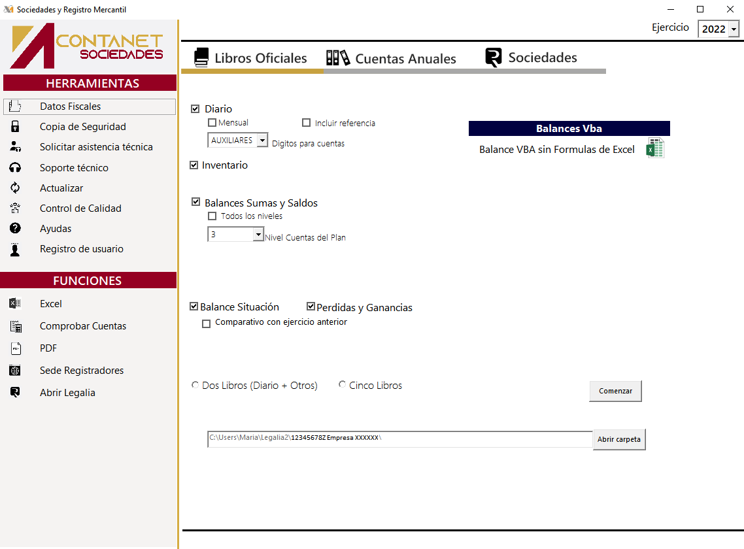The height and width of the screenshot is (549, 744).
Task: Click the Libros Oficiales book icon
Action: (x=201, y=58)
